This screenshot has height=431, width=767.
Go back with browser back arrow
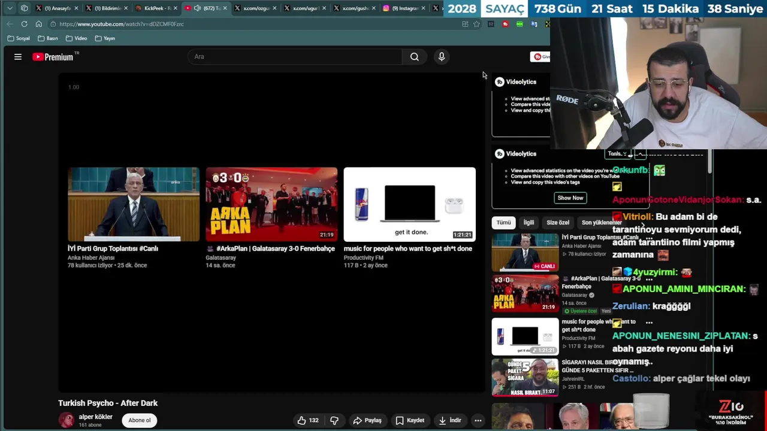click(x=10, y=24)
